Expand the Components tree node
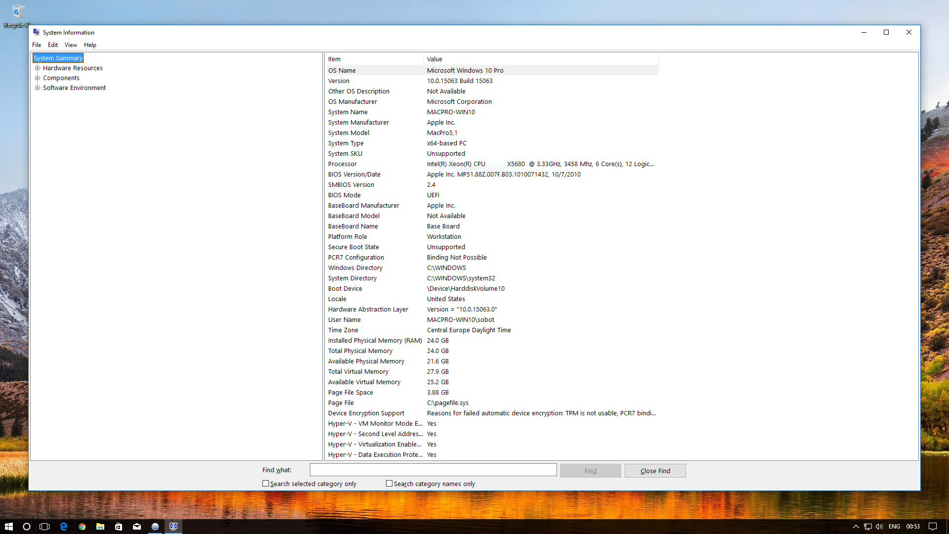Image resolution: width=949 pixels, height=534 pixels. pos(37,78)
